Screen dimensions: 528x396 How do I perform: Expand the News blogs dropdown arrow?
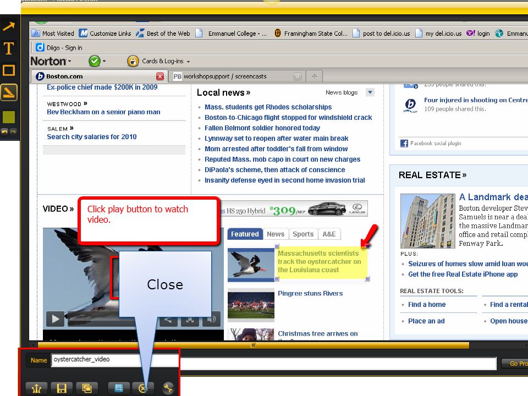[370, 92]
